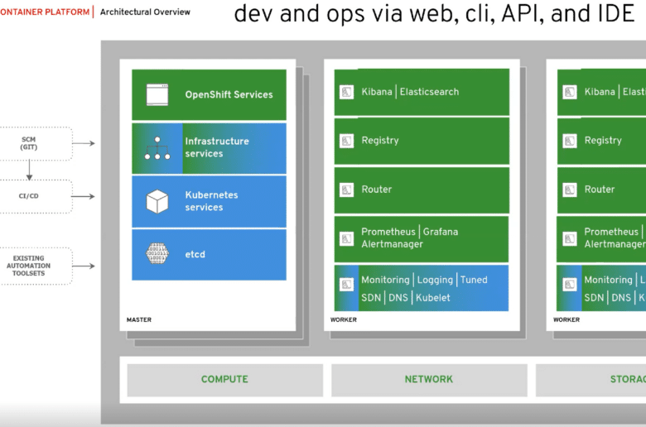The image size is (646, 427).
Task: Click the CI/CD box
Action: (36, 196)
